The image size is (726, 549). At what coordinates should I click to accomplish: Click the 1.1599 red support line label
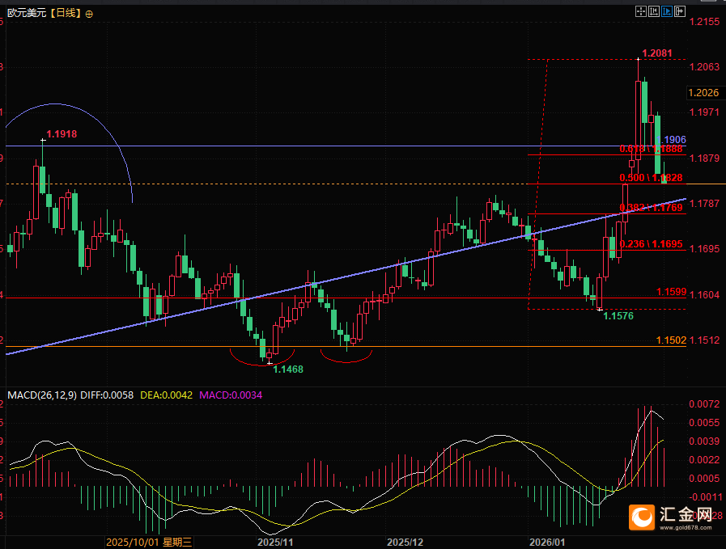671,292
